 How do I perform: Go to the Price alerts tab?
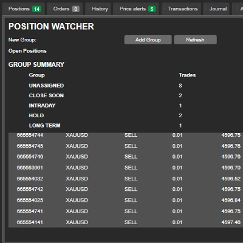(x=136, y=9)
